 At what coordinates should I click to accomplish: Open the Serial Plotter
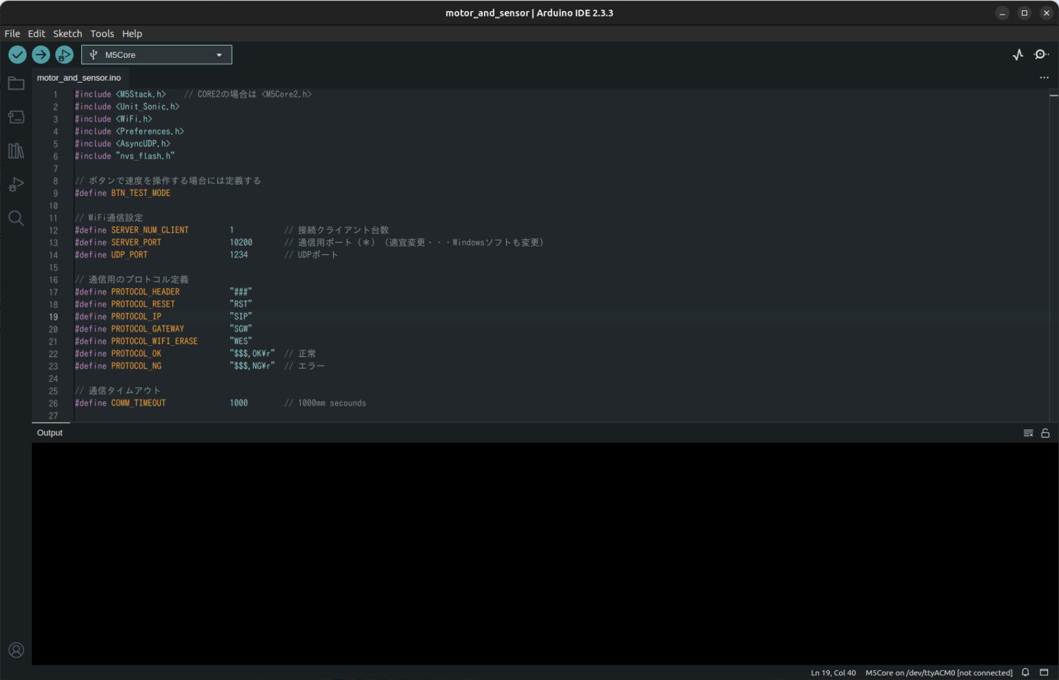click(1018, 55)
